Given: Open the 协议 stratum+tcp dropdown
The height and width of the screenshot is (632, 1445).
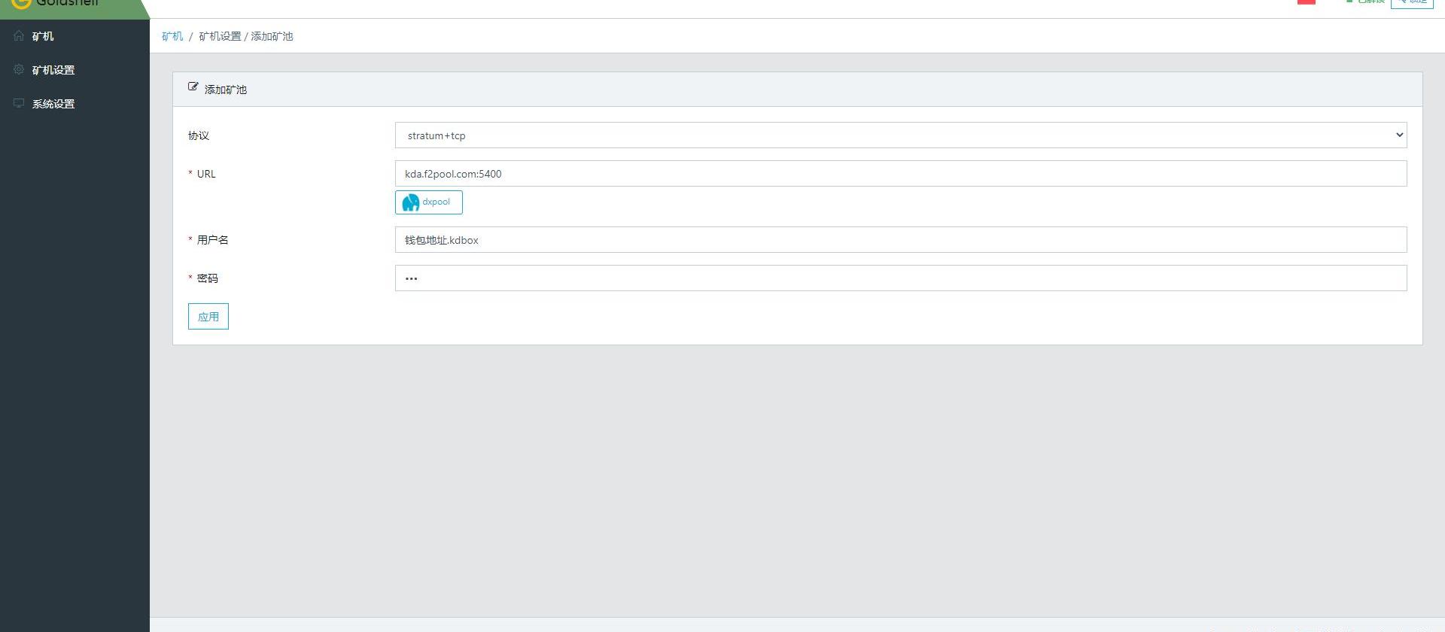Looking at the screenshot, I should pos(901,135).
